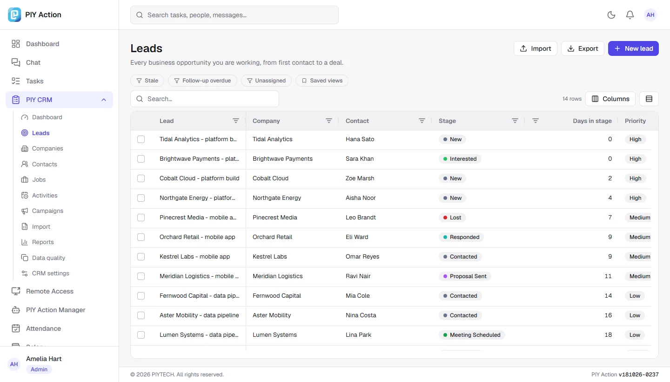The width and height of the screenshot is (670, 382).
Task: Click the Dashboard grid icon in sidebar
Action: 16,44
